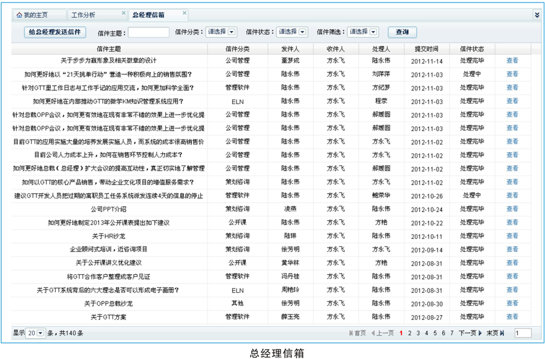545x359 pixels.
Task: Select page 5 in pagination
Action: (x=435, y=333)
